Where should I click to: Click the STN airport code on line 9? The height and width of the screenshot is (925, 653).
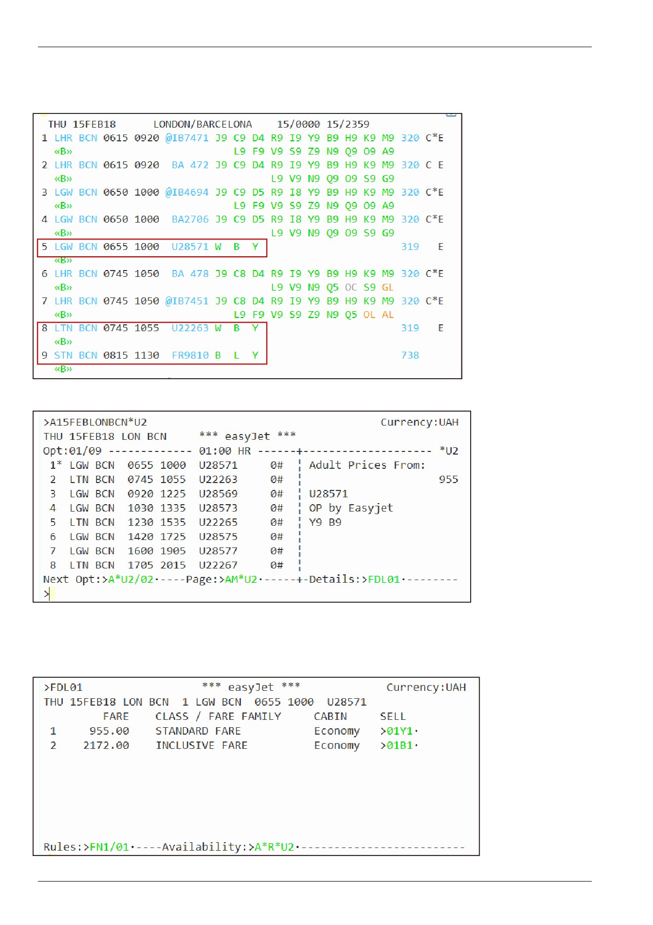[x=63, y=355]
